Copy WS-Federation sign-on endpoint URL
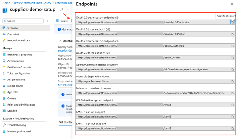239x140 pixels. click(x=232, y=105)
